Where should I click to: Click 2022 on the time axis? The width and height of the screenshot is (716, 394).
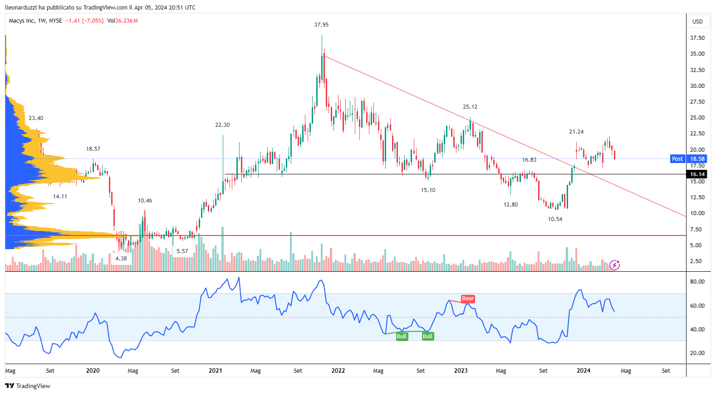pyautogui.click(x=338, y=370)
